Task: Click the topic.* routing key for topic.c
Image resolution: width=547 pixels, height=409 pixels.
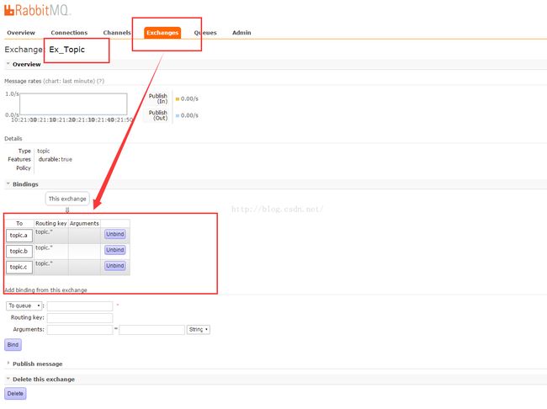Action: coord(44,263)
